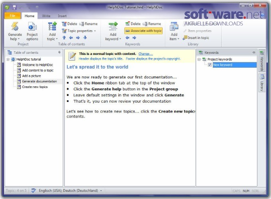Click the Generate help lightning icon
This screenshot has width=271, height=199.
pos(15,27)
